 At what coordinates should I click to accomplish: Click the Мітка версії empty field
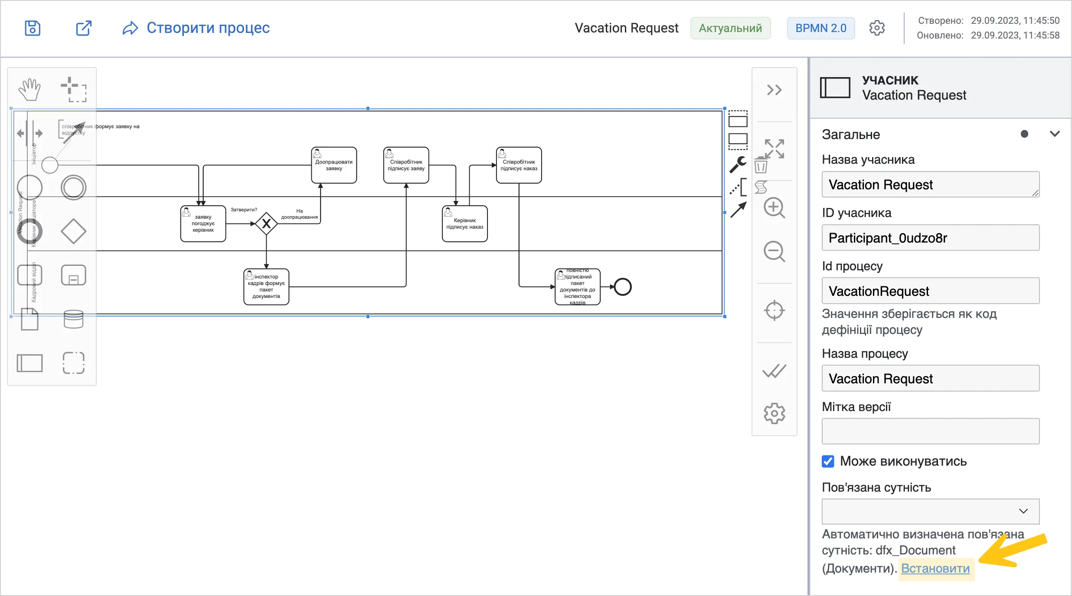(931, 431)
